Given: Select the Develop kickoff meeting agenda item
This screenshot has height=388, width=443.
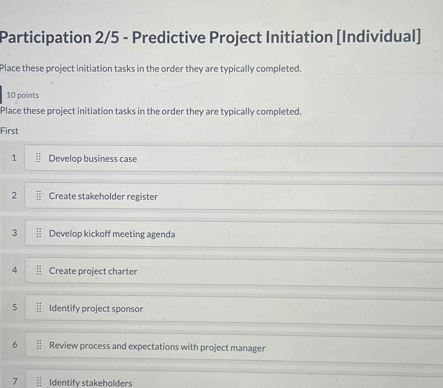Looking at the screenshot, I should click(112, 234).
